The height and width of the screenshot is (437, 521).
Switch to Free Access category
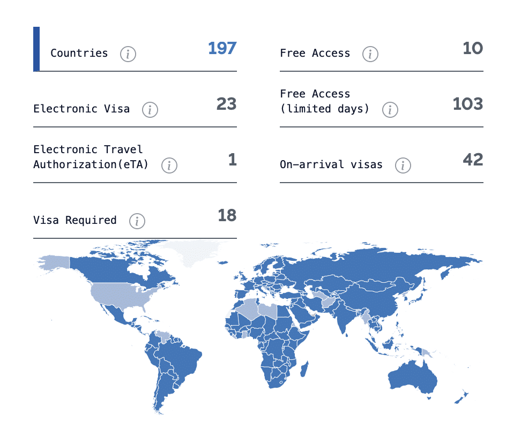[x=315, y=53]
